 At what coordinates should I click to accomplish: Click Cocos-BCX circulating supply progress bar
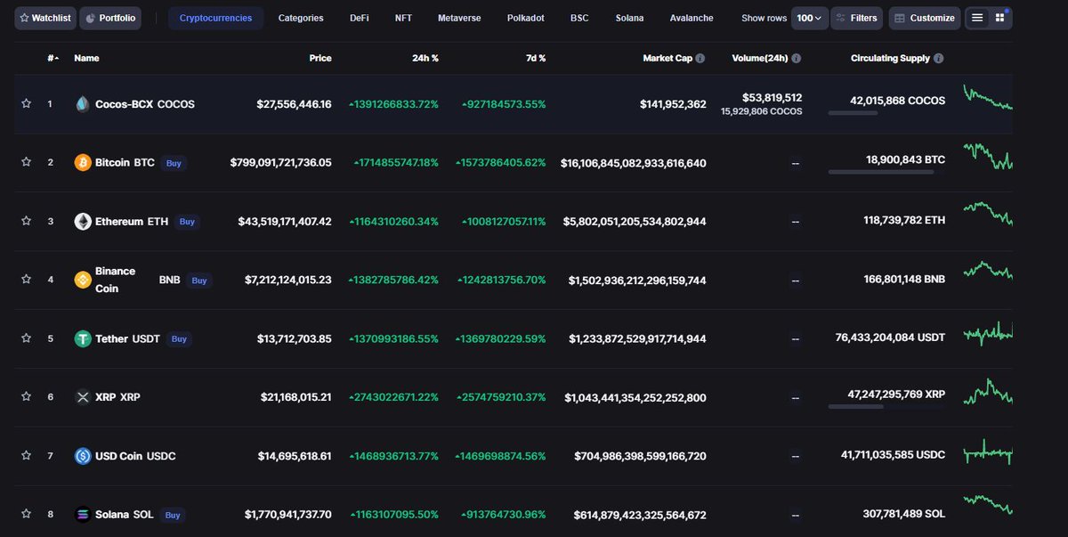[886, 113]
